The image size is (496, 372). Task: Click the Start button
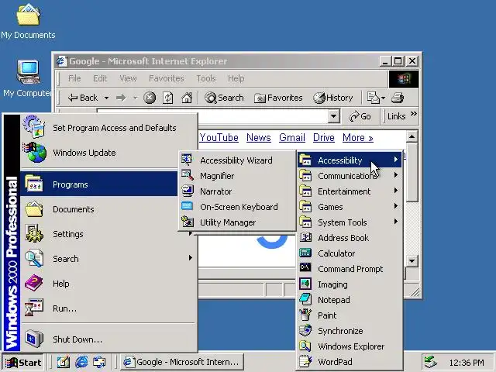23,362
